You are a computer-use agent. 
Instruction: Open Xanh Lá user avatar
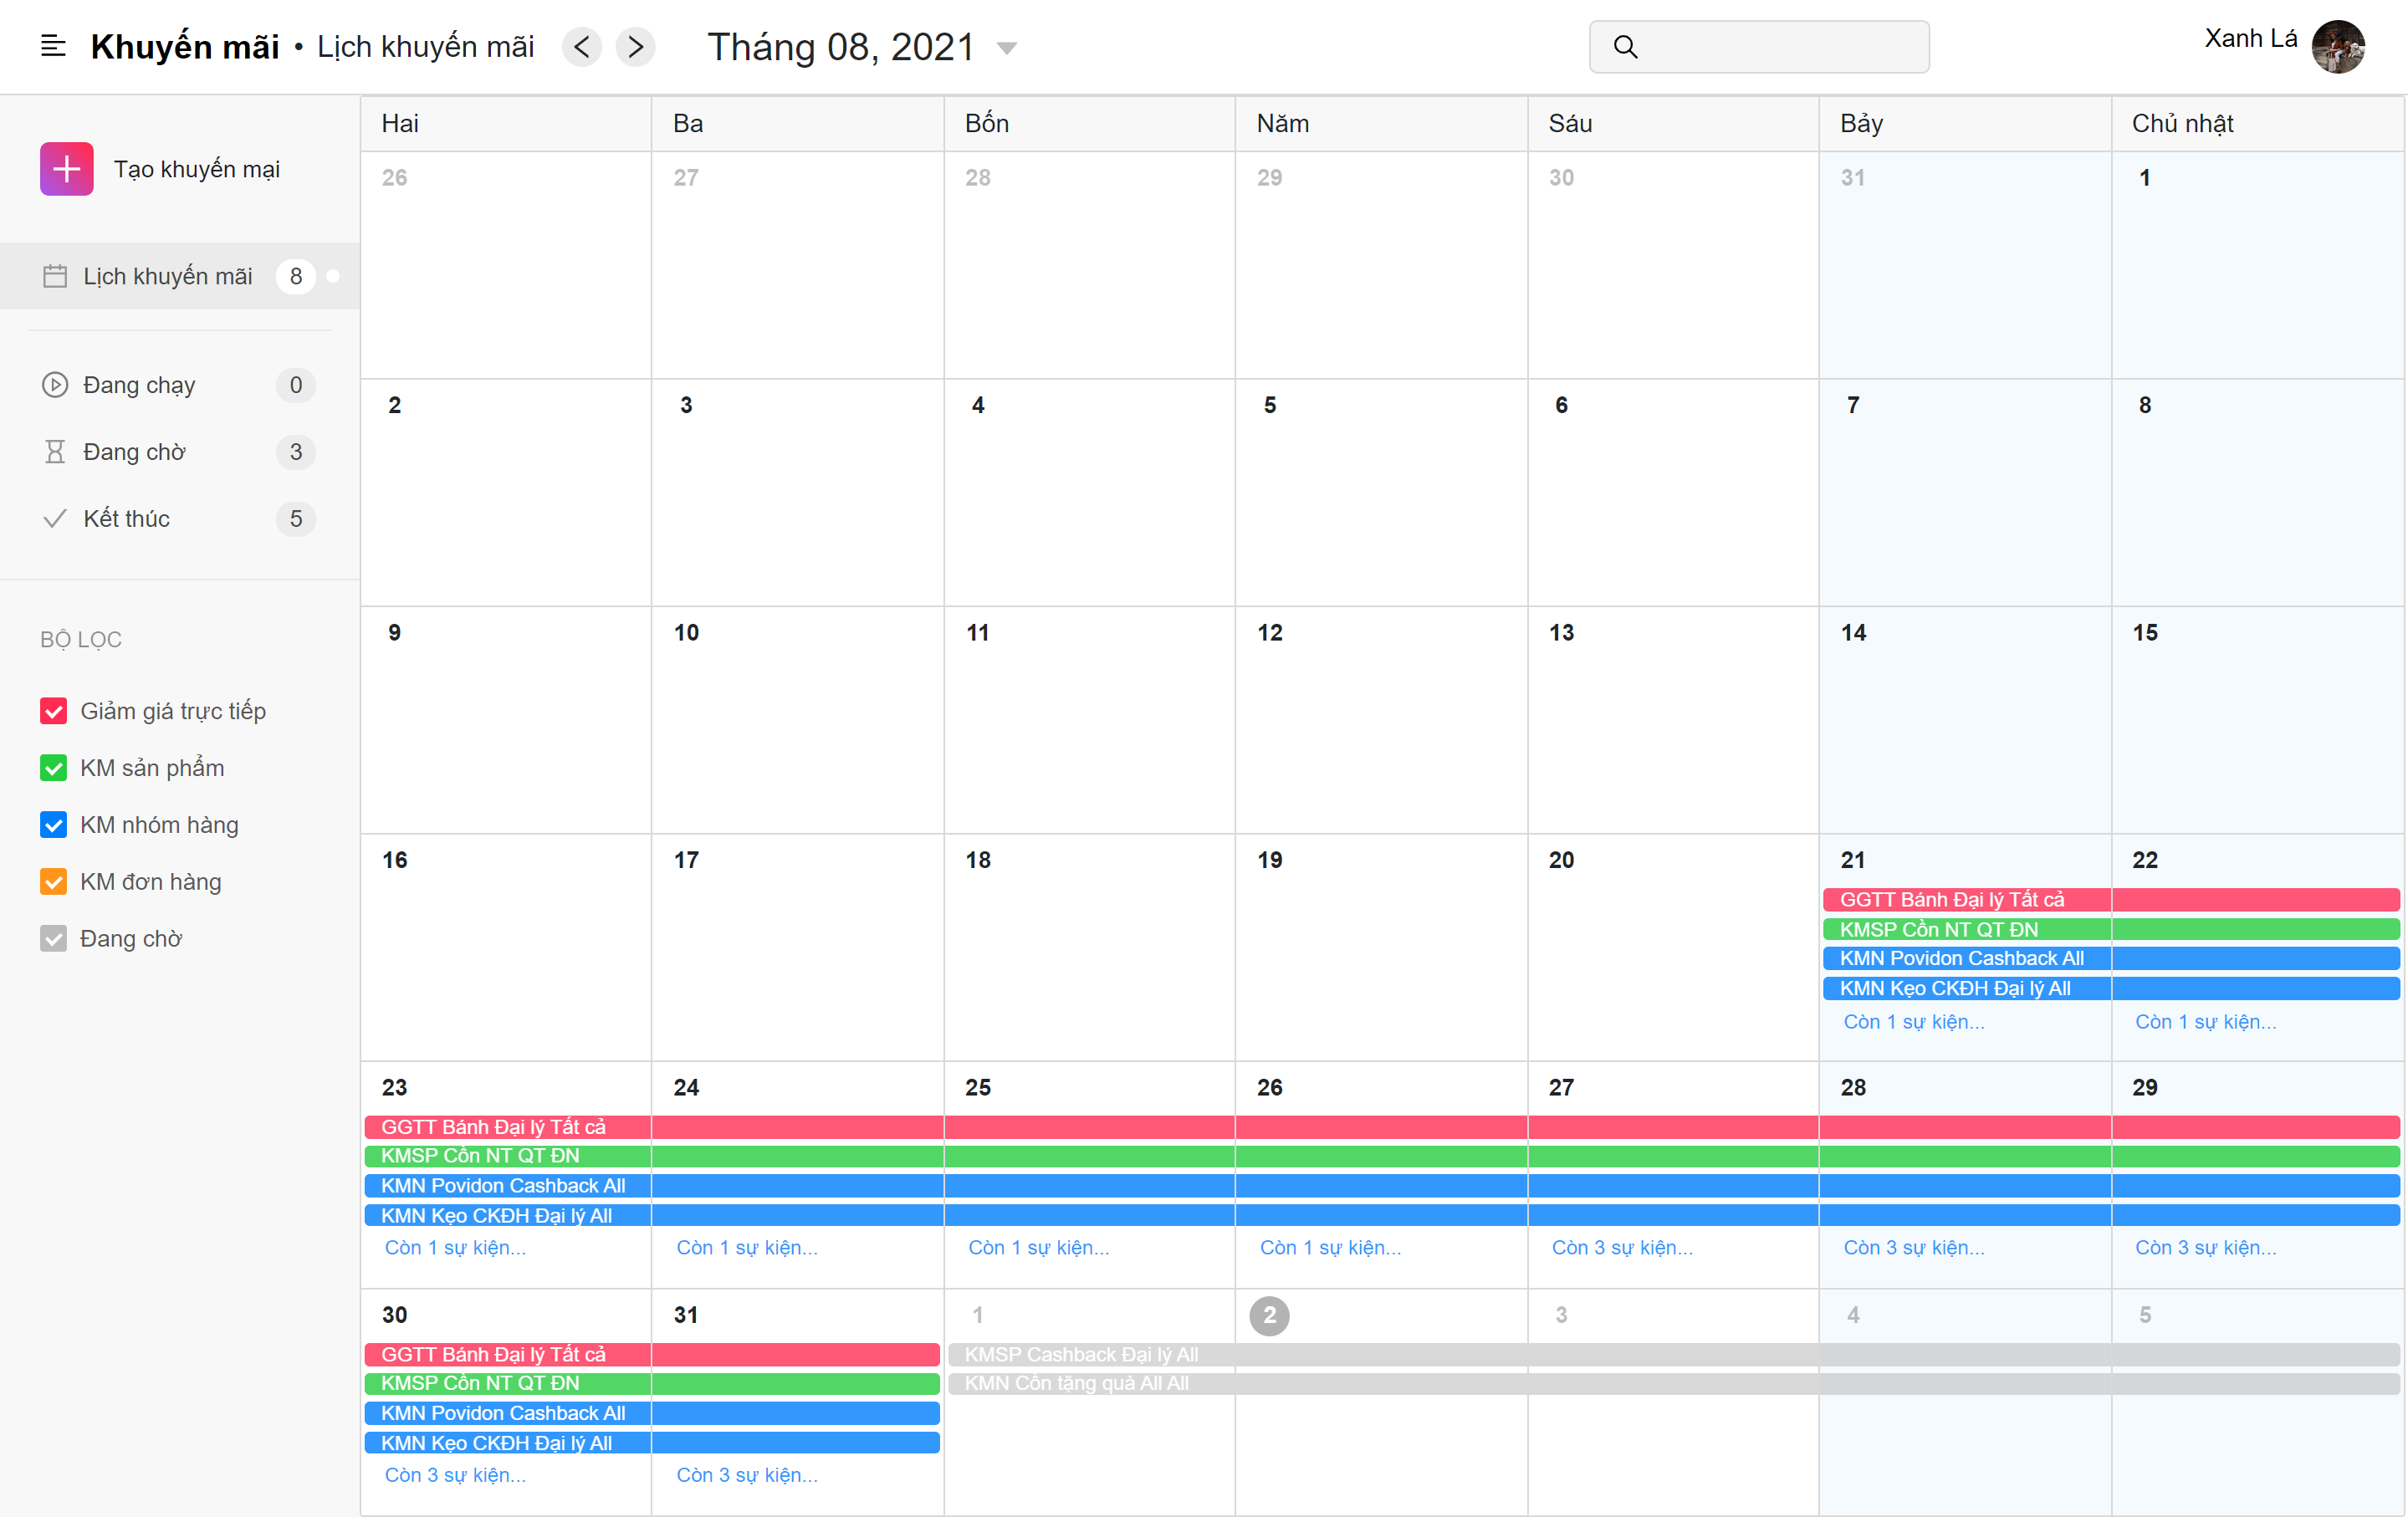(2337, 46)
